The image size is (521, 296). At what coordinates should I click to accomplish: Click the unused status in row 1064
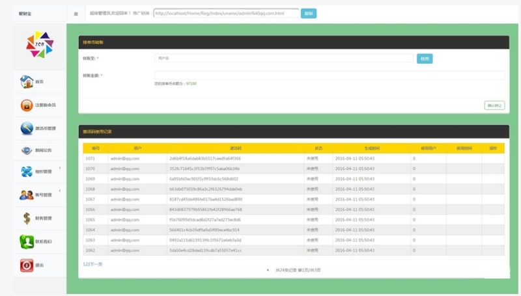pyautogui.click(x=313, y=230)
